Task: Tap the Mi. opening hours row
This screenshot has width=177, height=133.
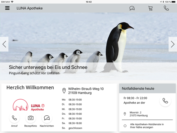Action: [72, 109]
